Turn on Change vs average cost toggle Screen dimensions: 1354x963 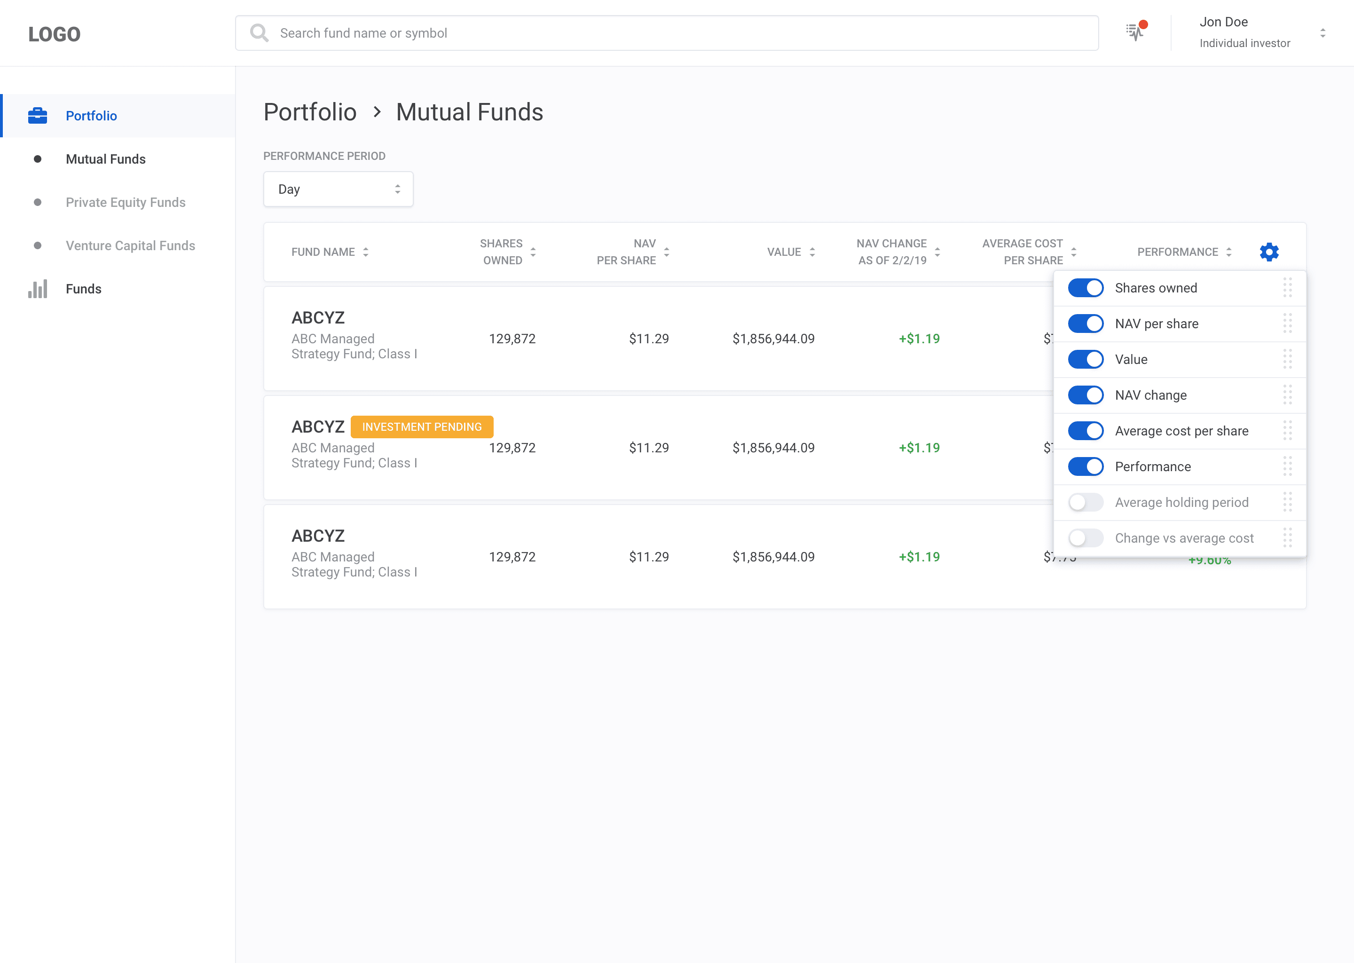[1086, 538]
